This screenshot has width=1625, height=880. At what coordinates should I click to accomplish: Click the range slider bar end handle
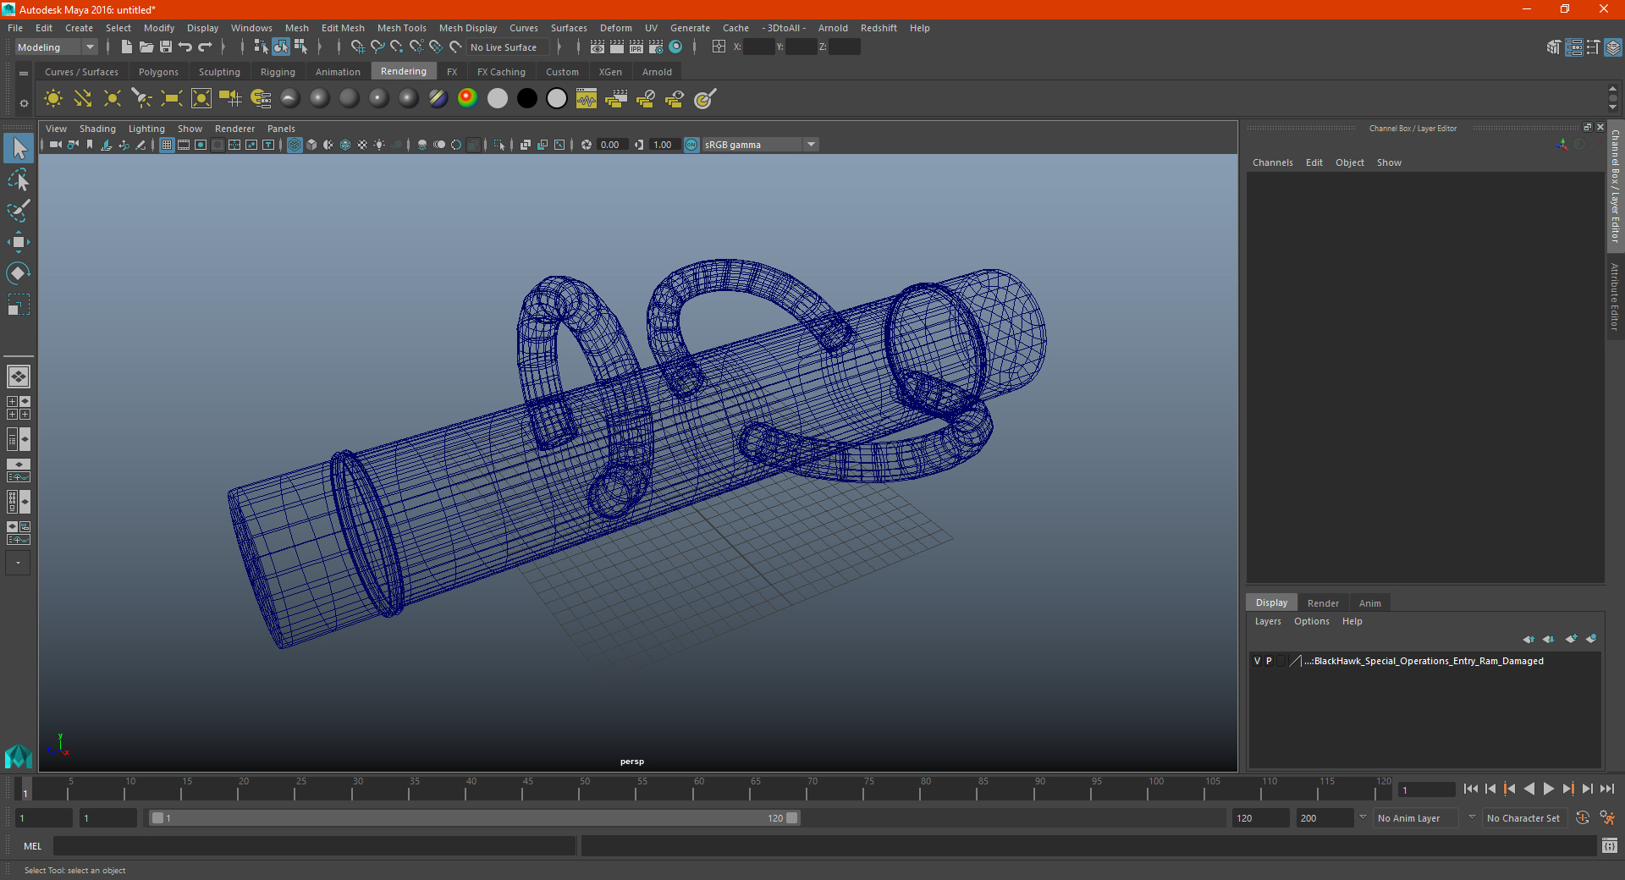(792, 818)
